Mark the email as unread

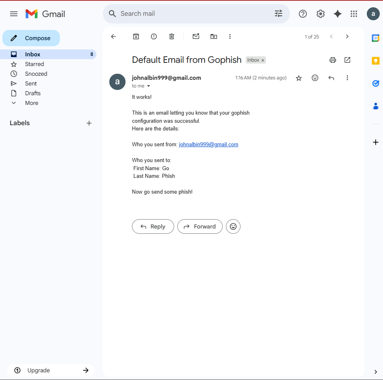click(x=196, y=36)
